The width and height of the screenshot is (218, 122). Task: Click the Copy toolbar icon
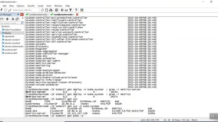[42, 10]
